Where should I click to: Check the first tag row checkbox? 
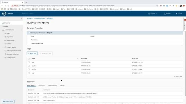coord(29,62)
